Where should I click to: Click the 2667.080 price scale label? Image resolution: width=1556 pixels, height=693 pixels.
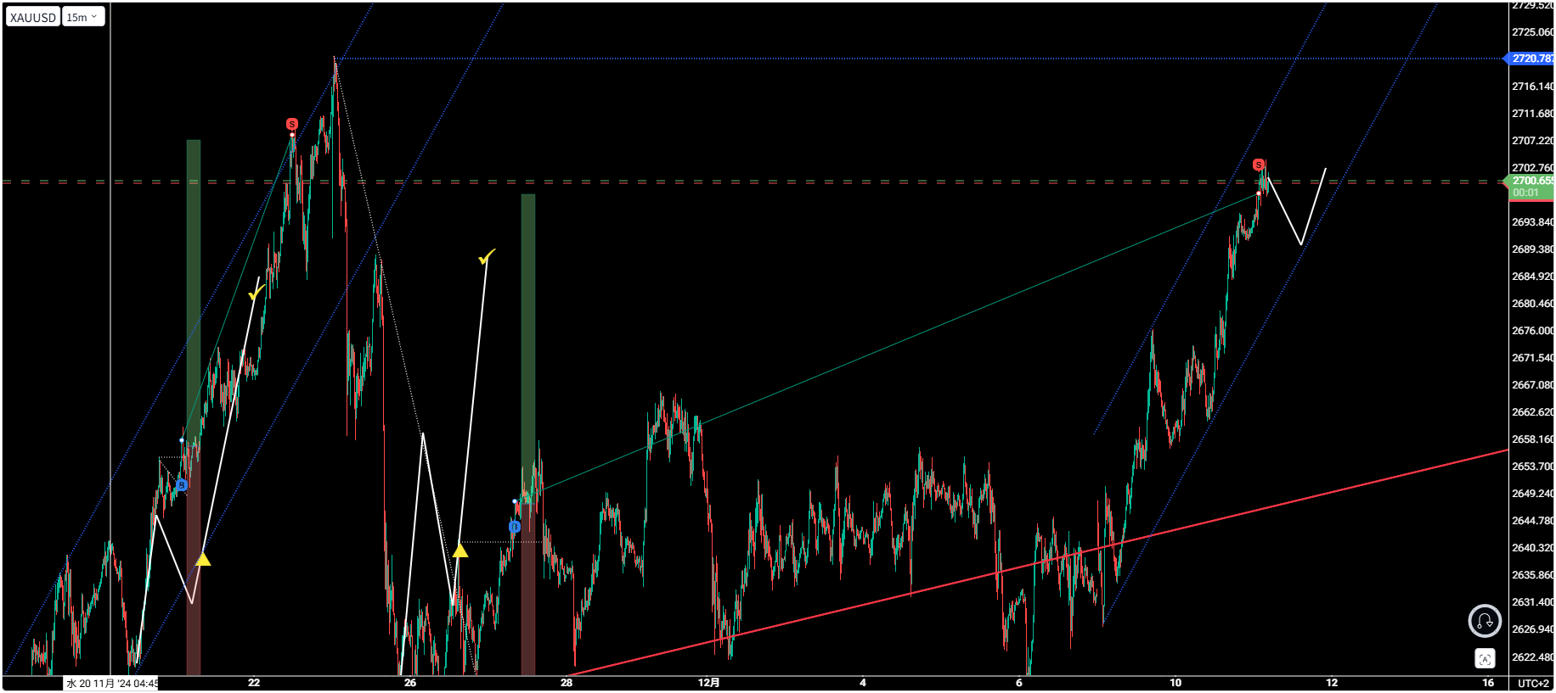point(1532,385)
